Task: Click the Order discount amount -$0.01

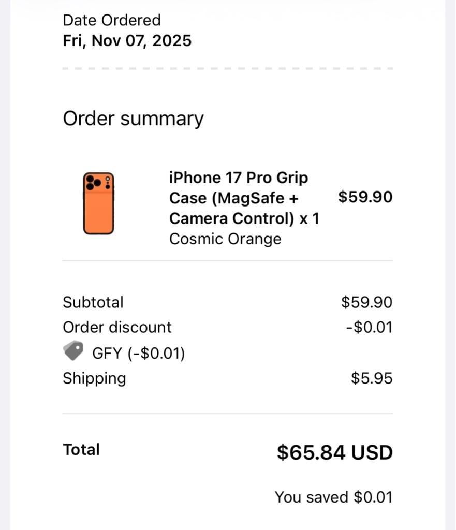Action: [x=369, y=327]
